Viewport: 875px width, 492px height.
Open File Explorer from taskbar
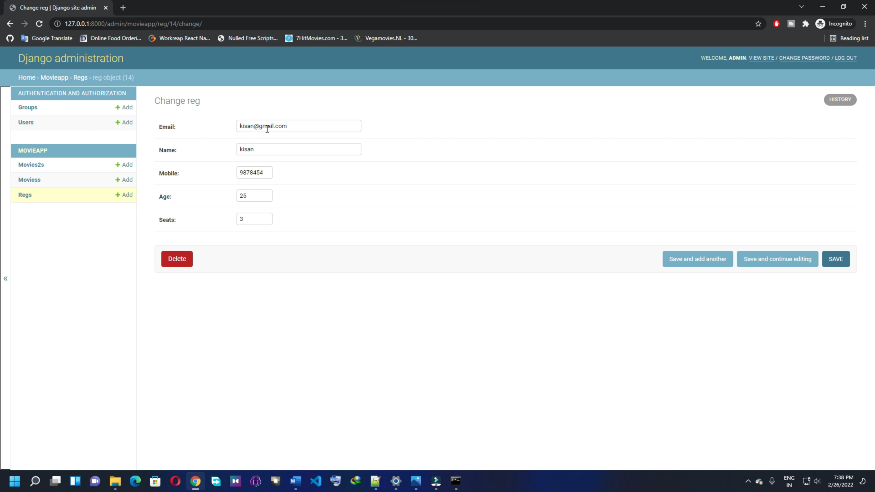coord(115,481)
